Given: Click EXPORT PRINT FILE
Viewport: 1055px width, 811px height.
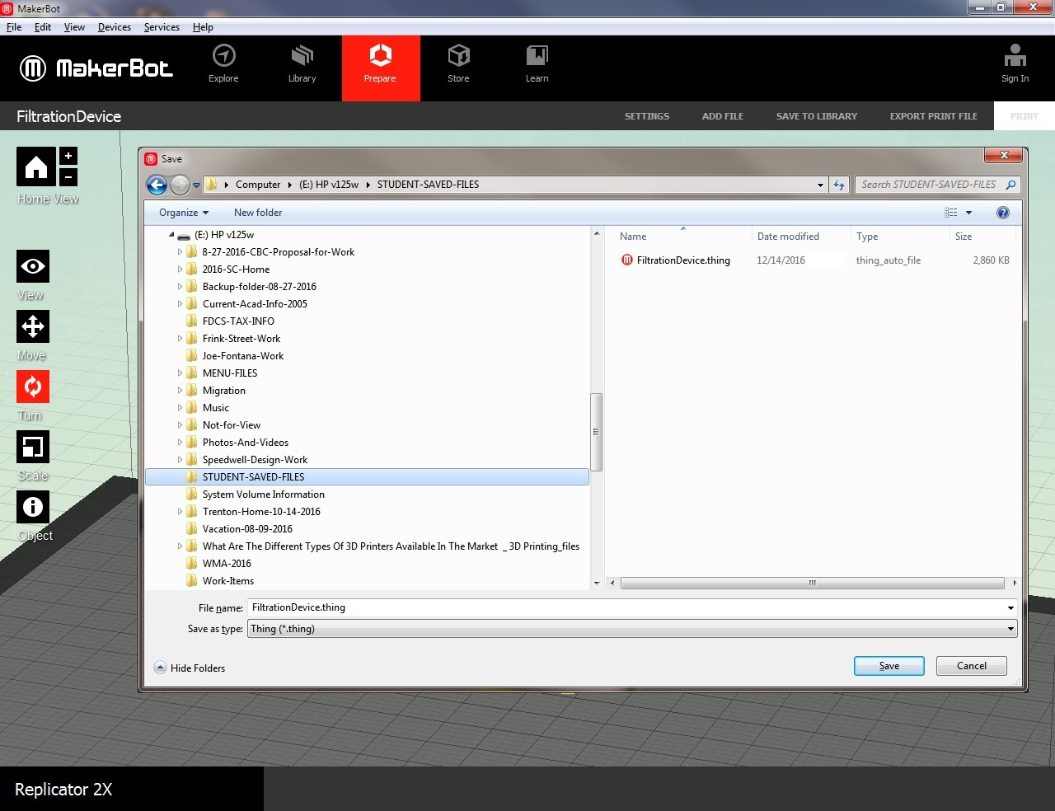Looking at the screenshot, I should point(934,116).
